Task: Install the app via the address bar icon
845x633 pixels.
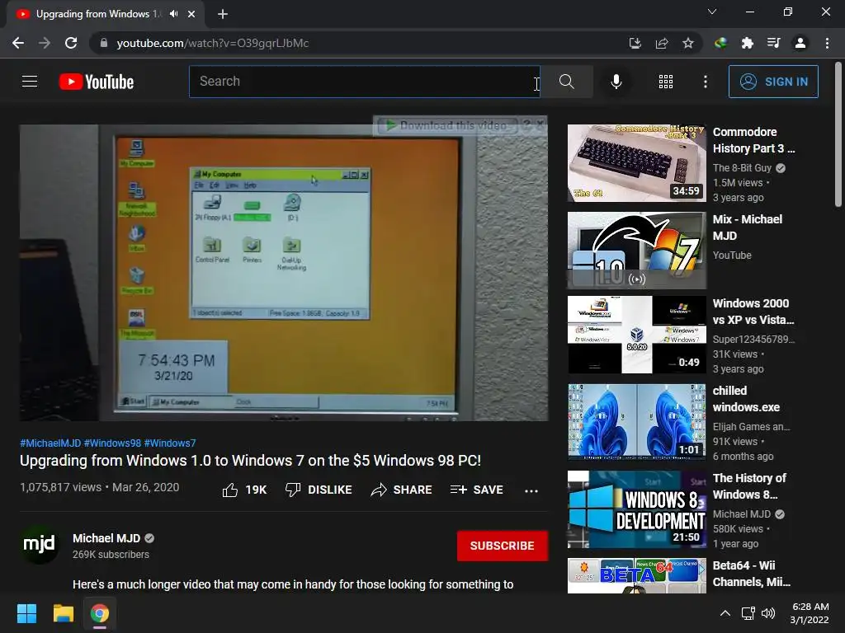Action: (635, 43)
